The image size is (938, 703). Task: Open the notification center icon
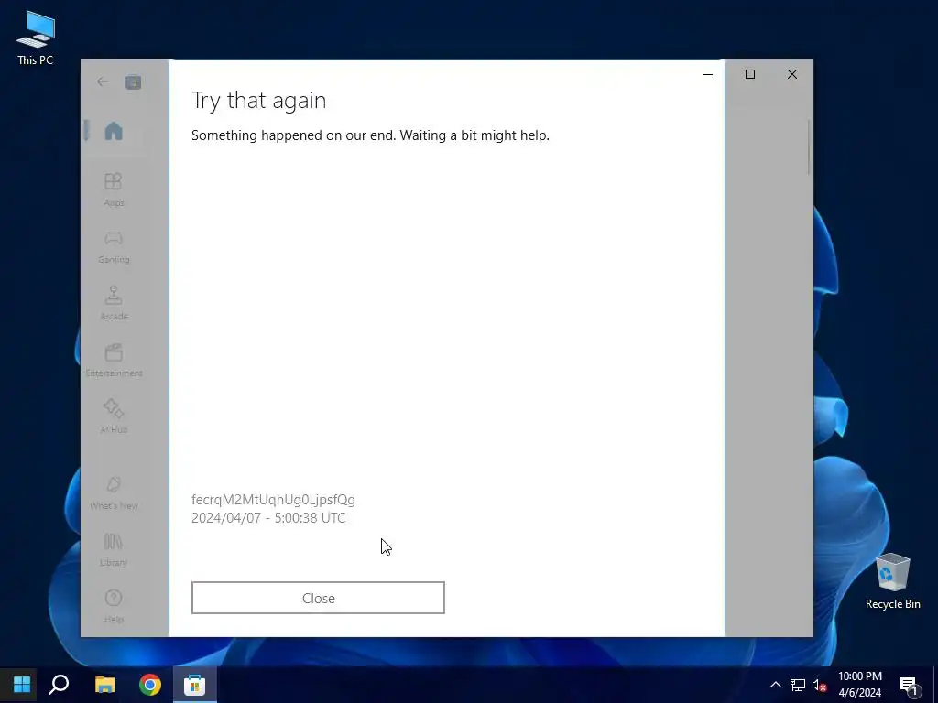pos(910,686)
